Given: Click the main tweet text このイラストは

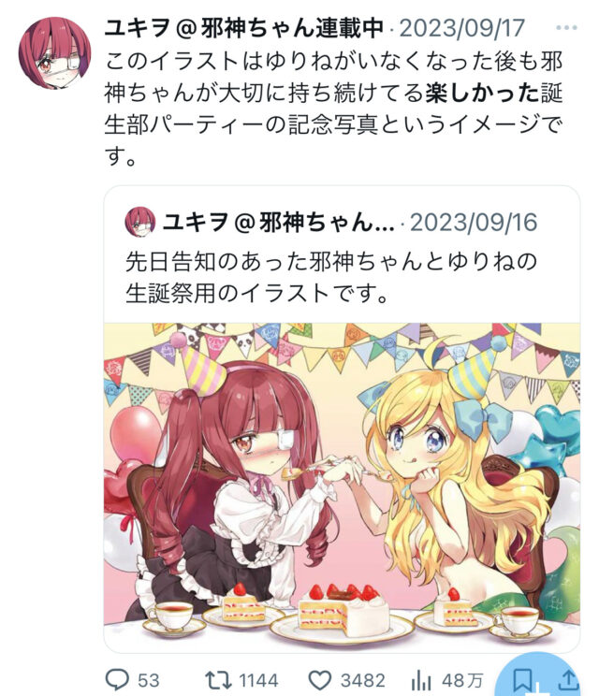Looking at the screenshot, I should click(x=334, y=109).
